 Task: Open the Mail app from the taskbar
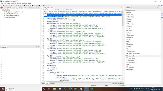[60, 89]
